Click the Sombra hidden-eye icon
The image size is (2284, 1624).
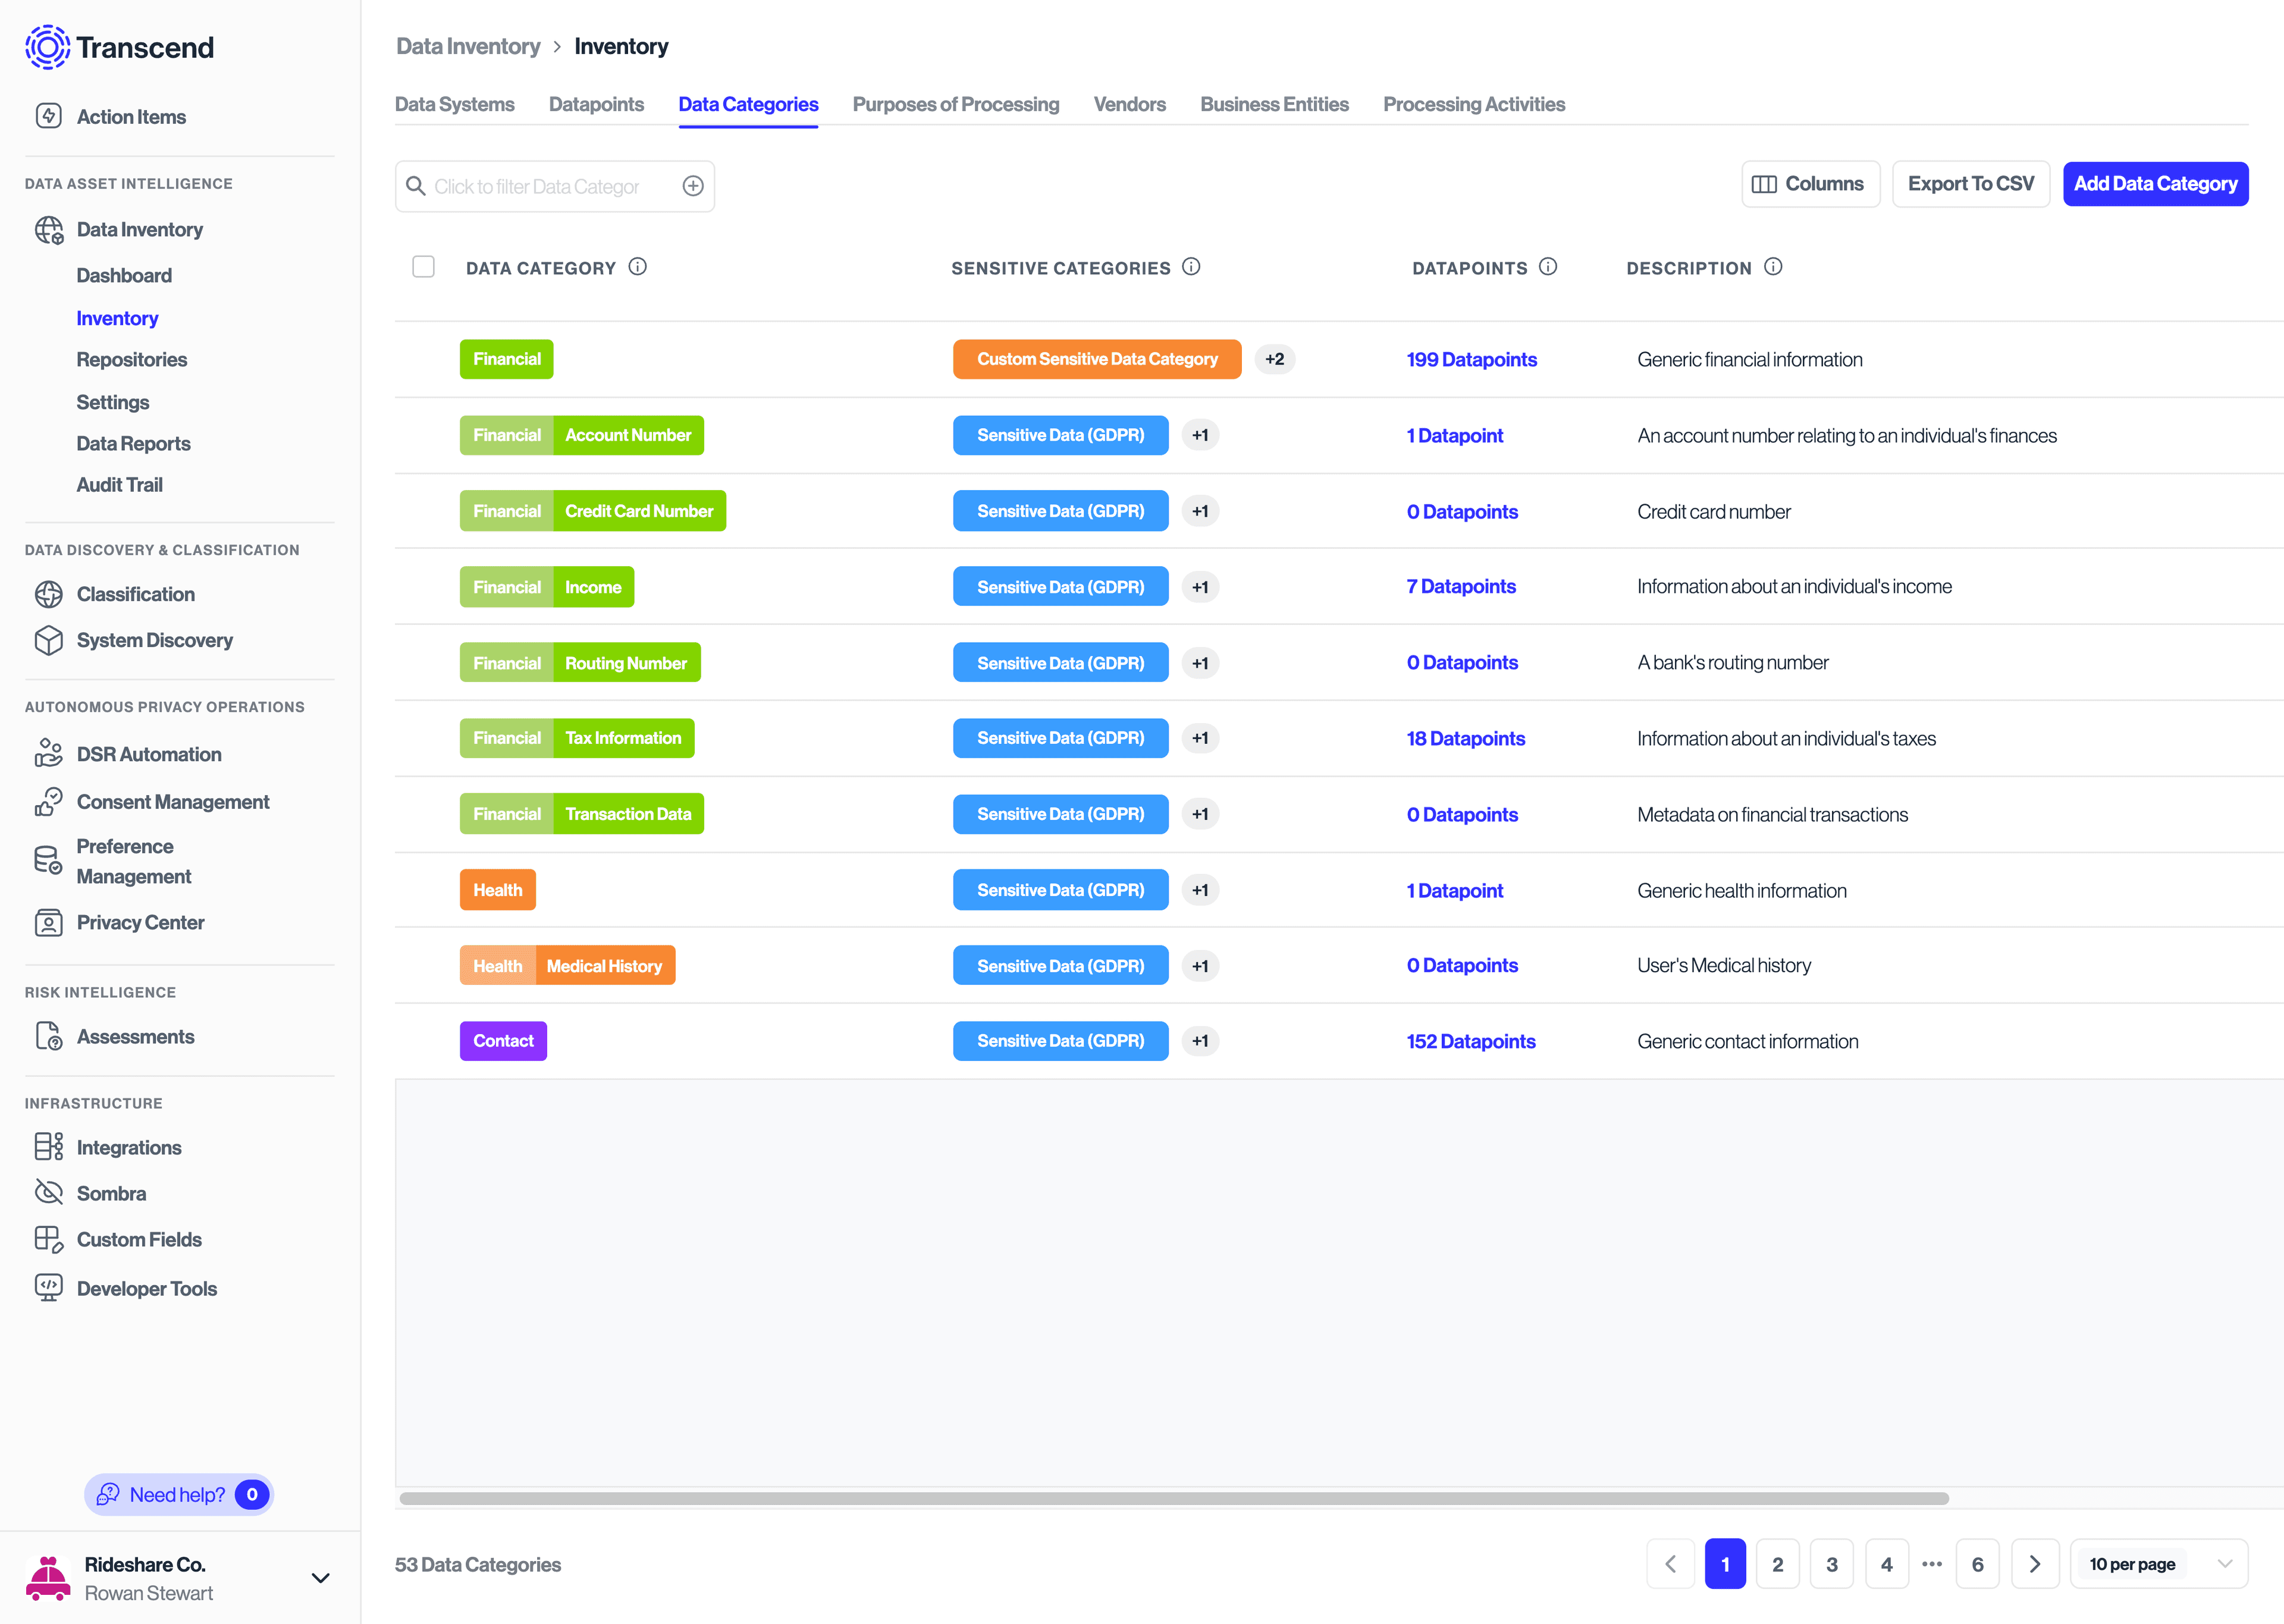coord(50,1192)
